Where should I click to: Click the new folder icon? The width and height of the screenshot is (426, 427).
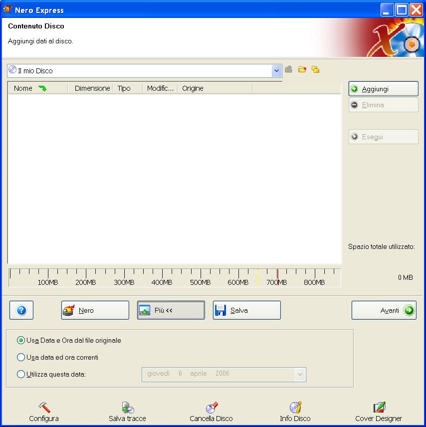pyautogui.click(x=302, y=70)
